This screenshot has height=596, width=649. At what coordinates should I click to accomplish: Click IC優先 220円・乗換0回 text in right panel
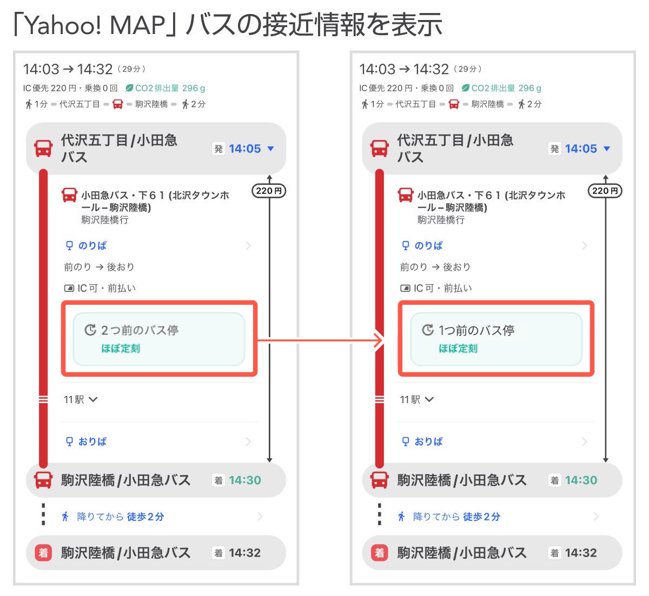[407, 88]
